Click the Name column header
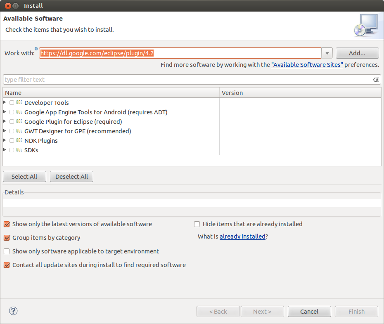The width and height of the screenshot is (384, 324). pos(111,93)
